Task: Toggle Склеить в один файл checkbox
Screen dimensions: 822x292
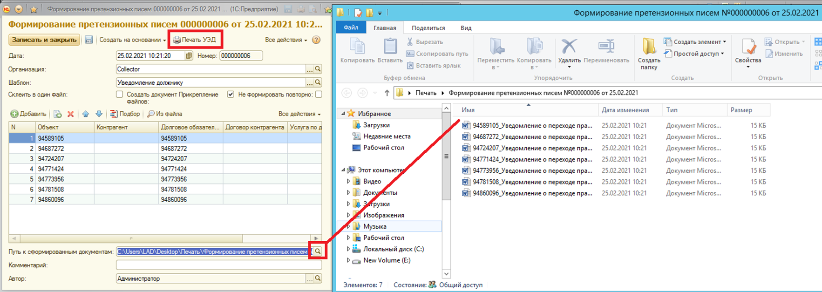Action: point(120,95)
